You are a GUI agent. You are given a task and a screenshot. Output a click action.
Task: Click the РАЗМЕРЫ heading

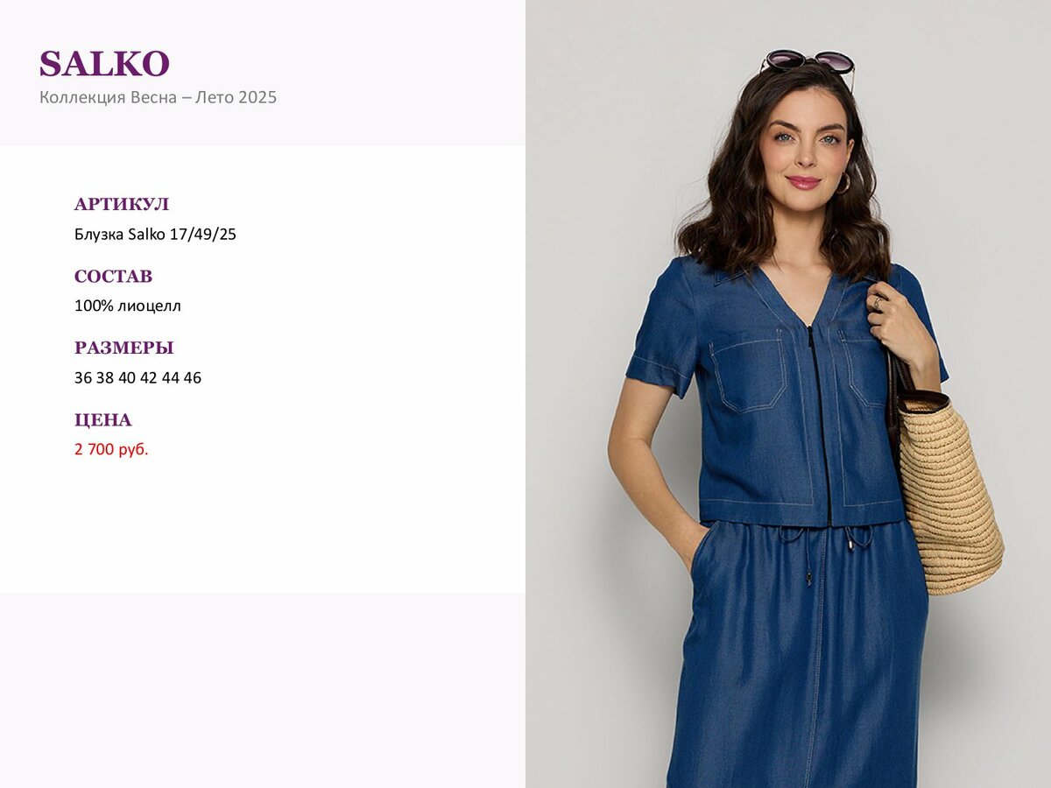tap(123, 348)
